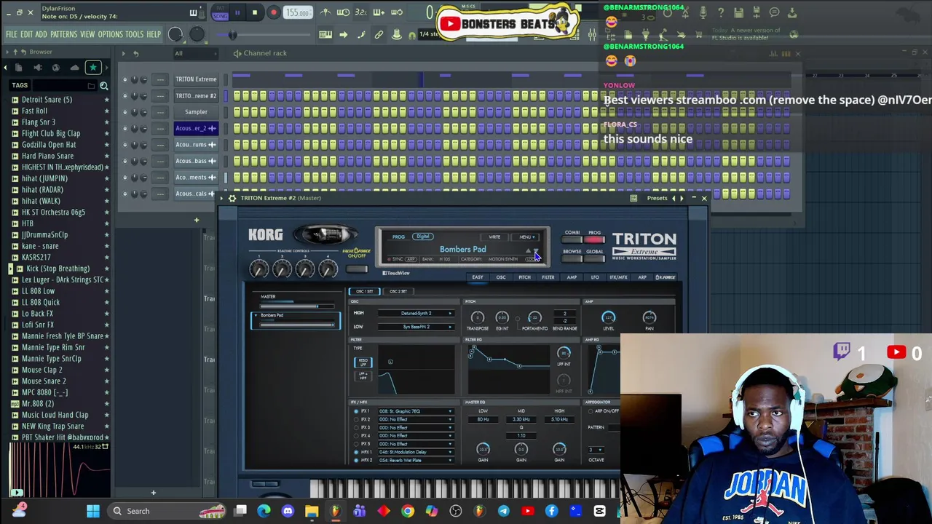The image size is (932, 524).
Task: Add a channel with plus button below rack
Action: click(x=196, y=220)
